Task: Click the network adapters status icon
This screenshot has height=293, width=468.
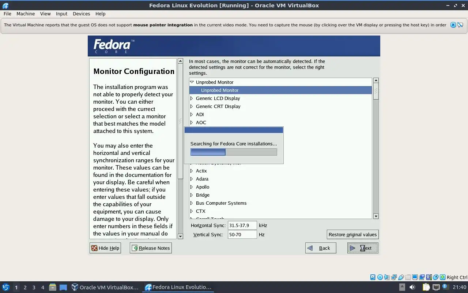Action: click(x=394, y=277)
